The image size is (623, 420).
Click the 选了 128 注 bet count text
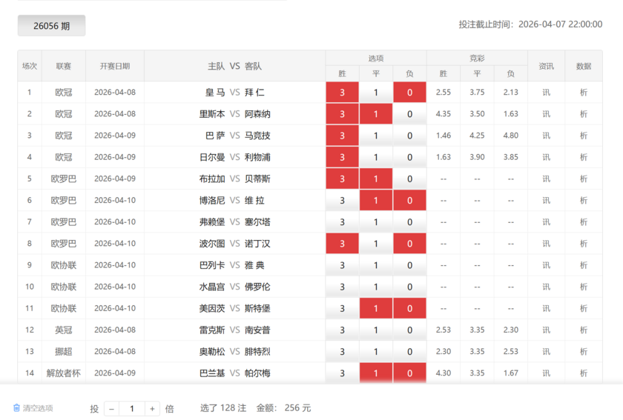(x=223, y=408)
